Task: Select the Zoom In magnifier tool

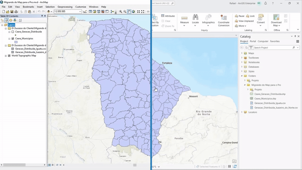Action: (x=120, y=12)
